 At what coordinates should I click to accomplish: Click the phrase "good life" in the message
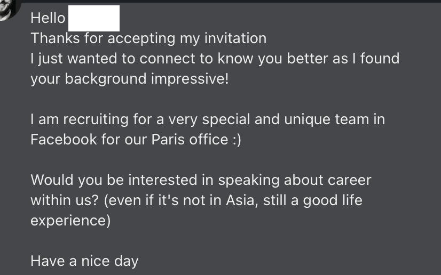333,200
